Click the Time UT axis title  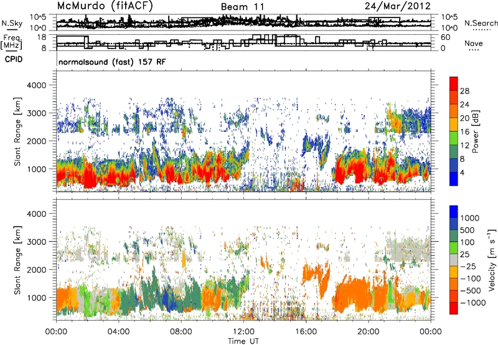coord(243,341)
